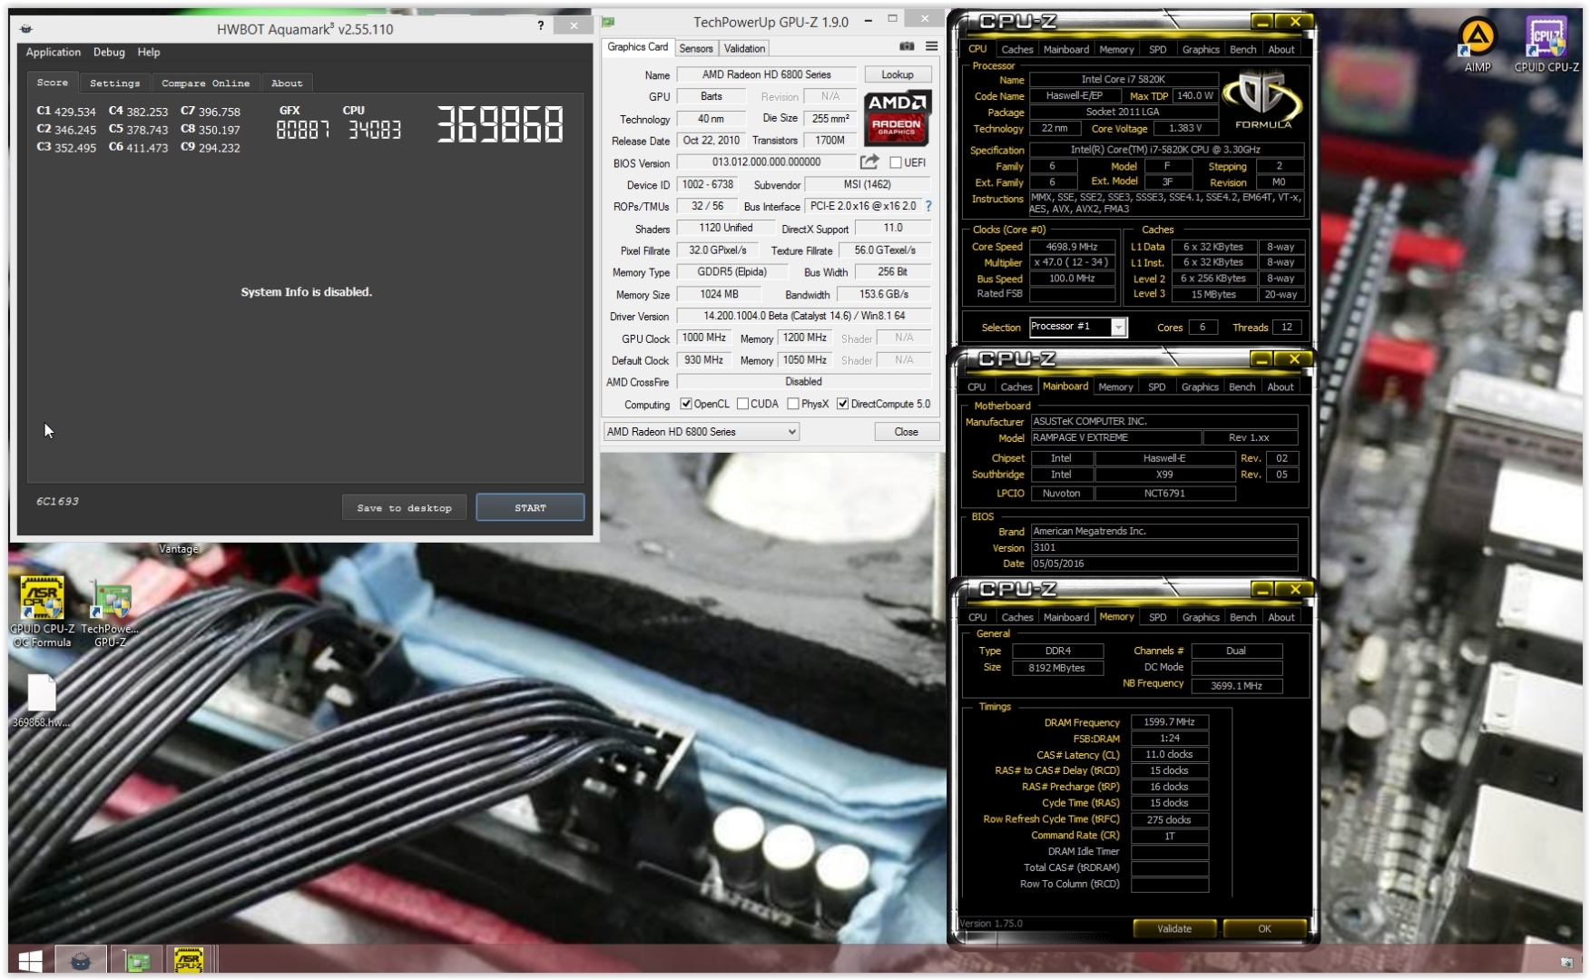Select Graphics tab in bottom CPU-Z window
Screen dimensions: 1590x980
point(1201,618)
